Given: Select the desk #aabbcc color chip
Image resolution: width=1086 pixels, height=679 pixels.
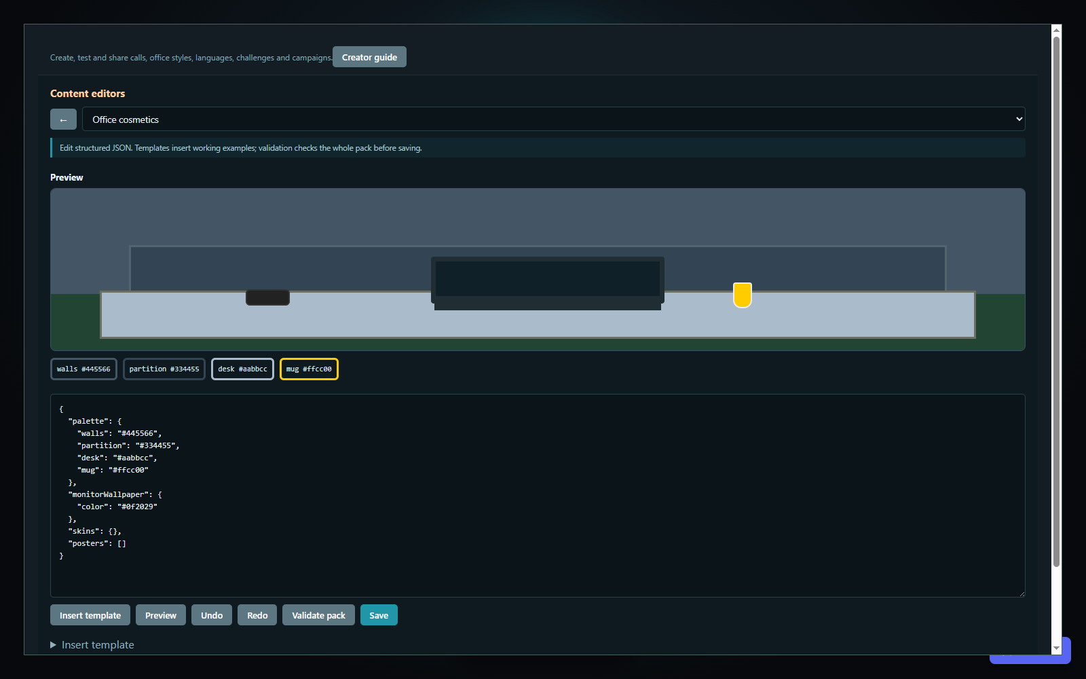Looking at the screenshot, I should click(242, 369).
